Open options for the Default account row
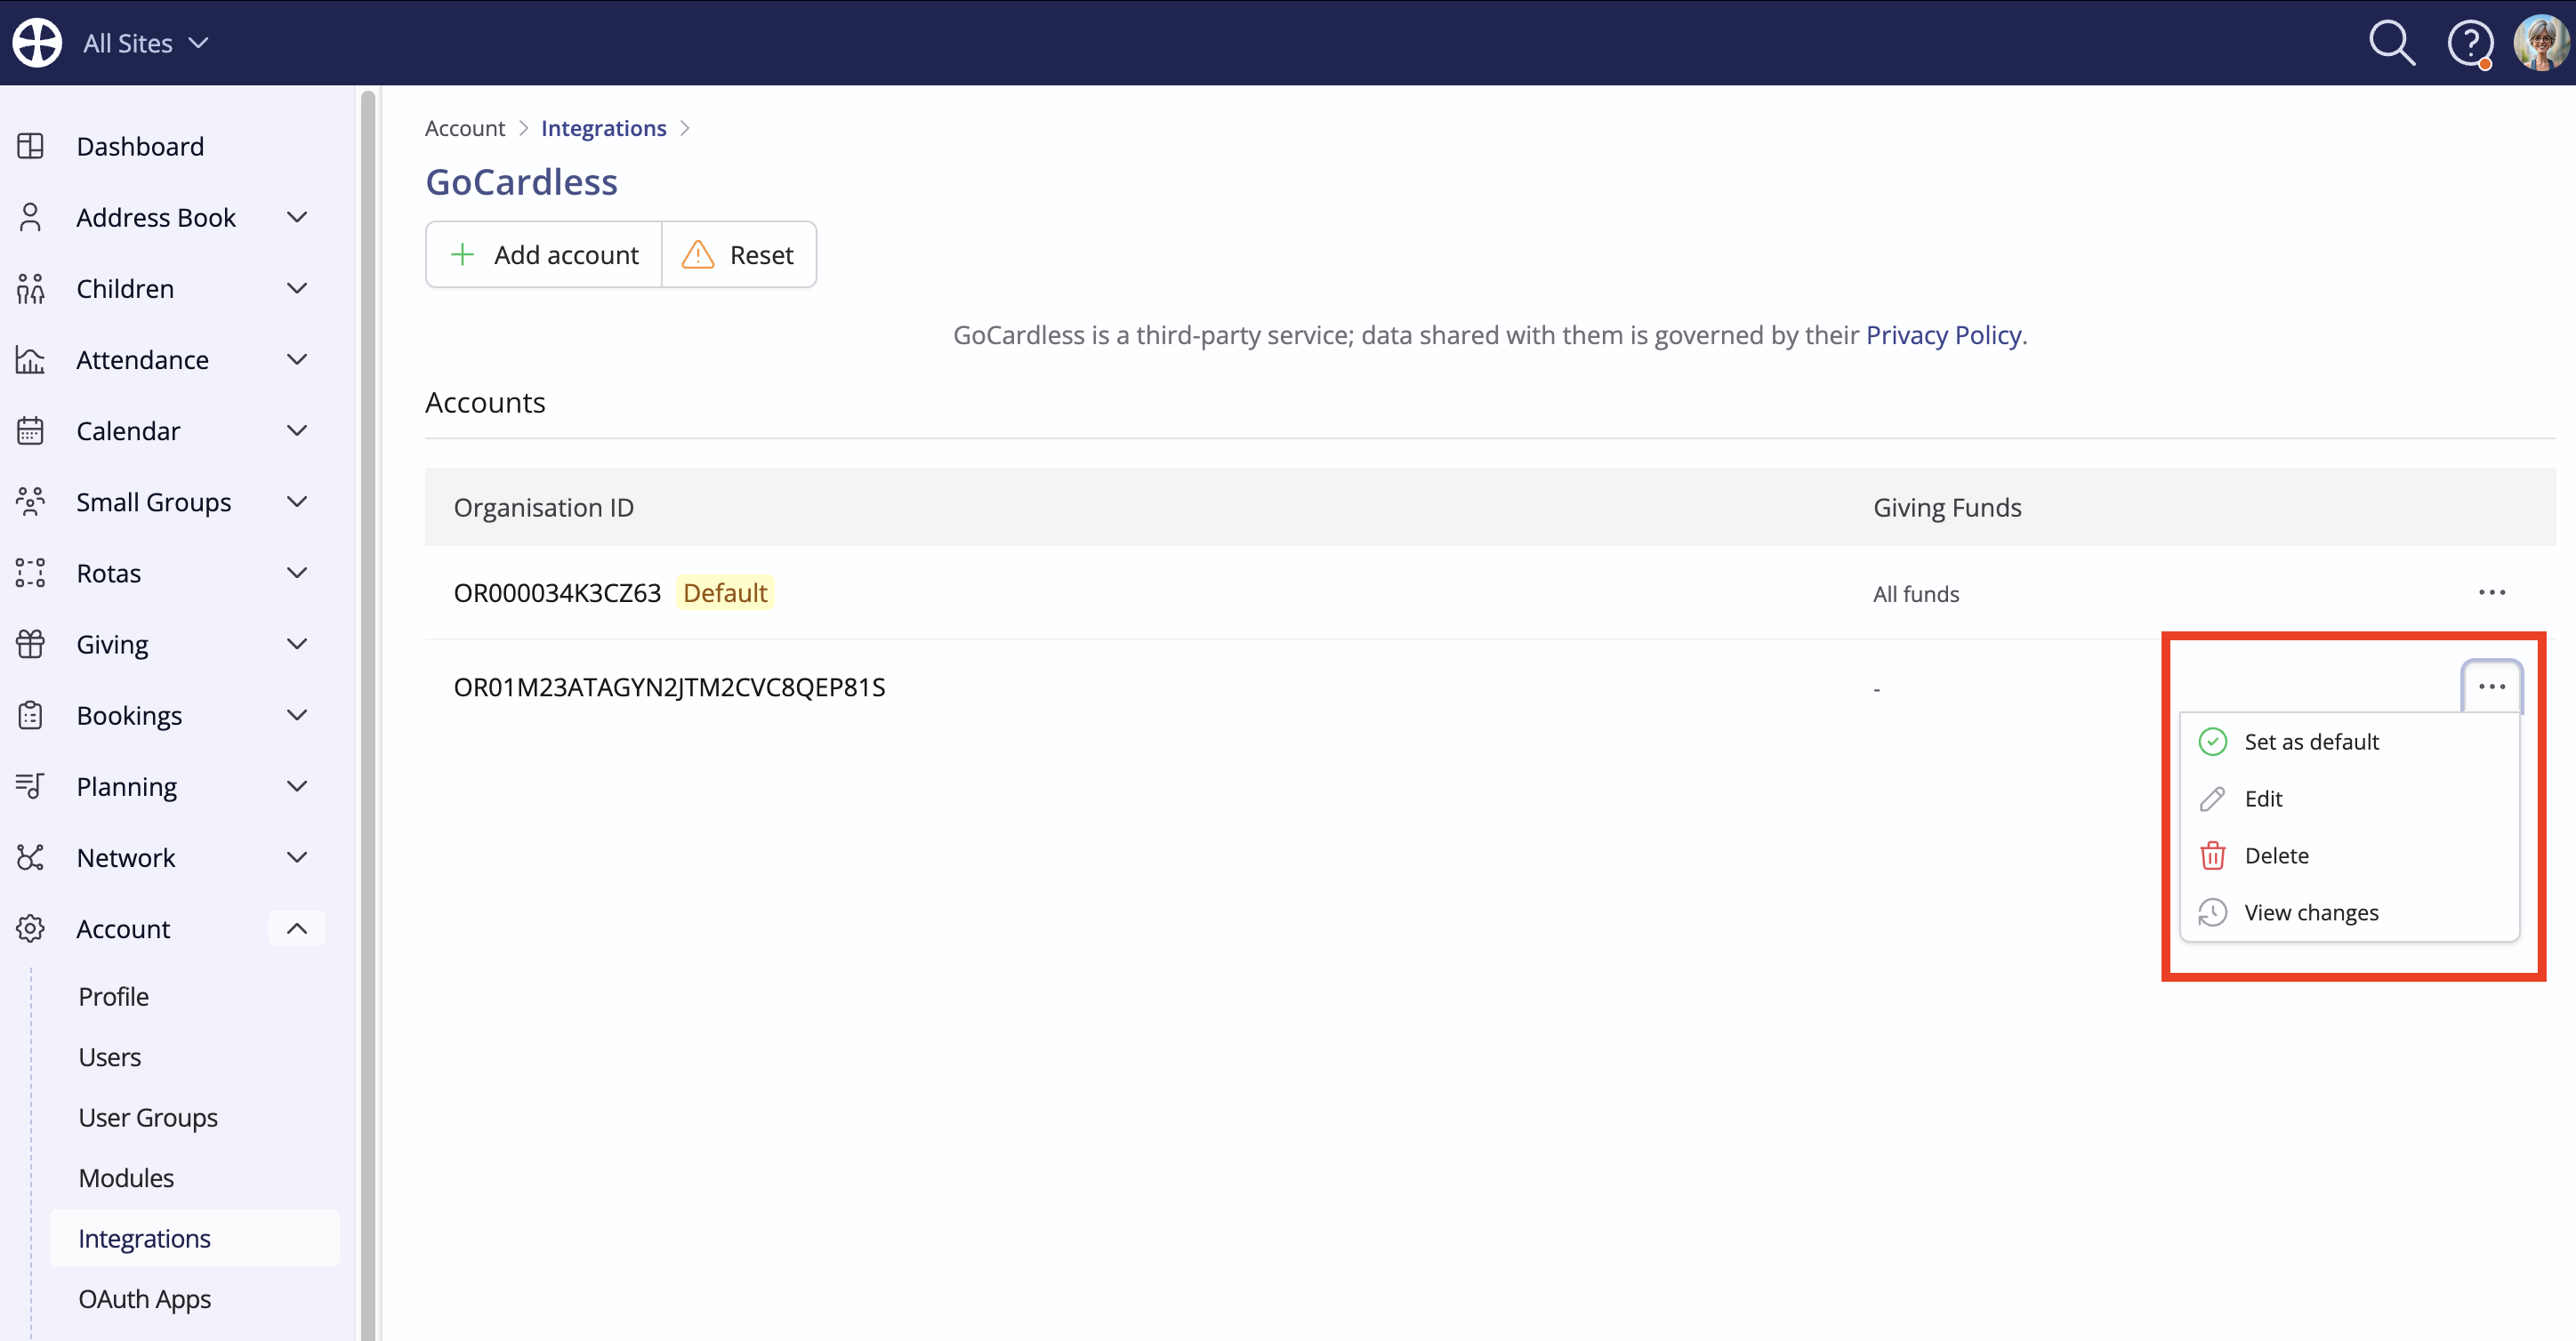The width and height of the screenshot is (2576, 1341). (2491, 593)
